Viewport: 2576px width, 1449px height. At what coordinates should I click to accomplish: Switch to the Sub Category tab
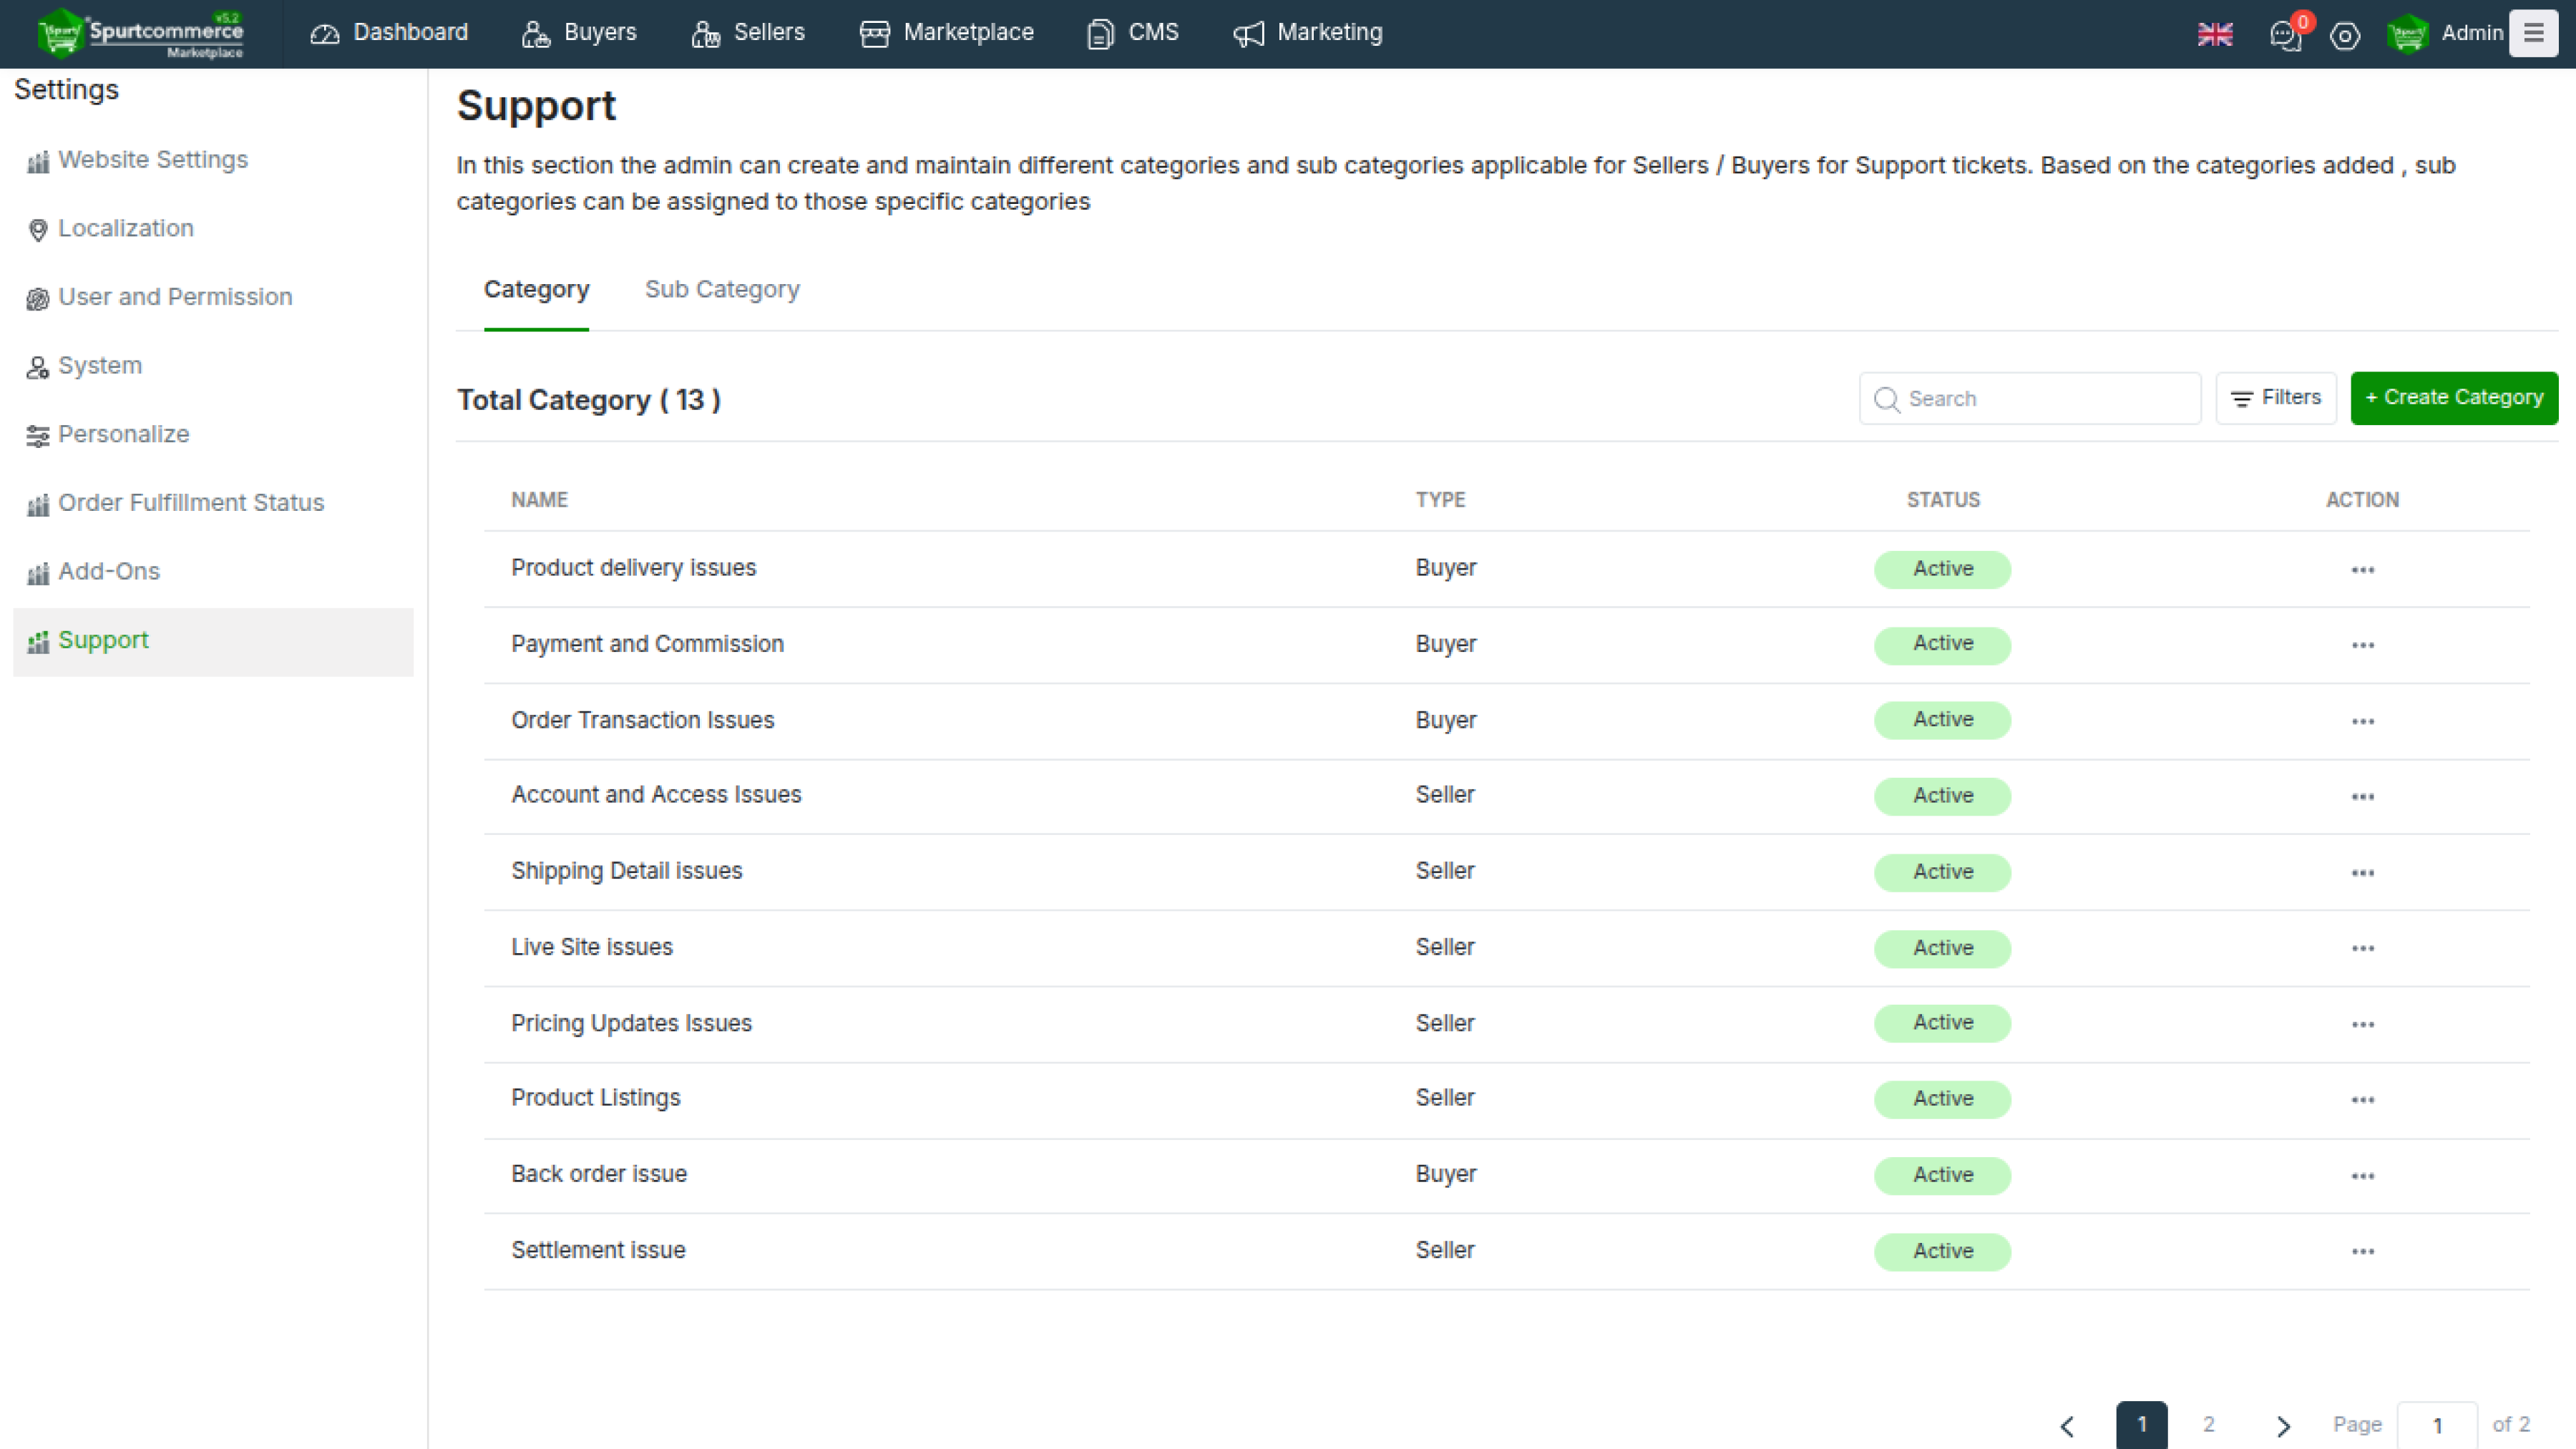click(x=722, y=290)
